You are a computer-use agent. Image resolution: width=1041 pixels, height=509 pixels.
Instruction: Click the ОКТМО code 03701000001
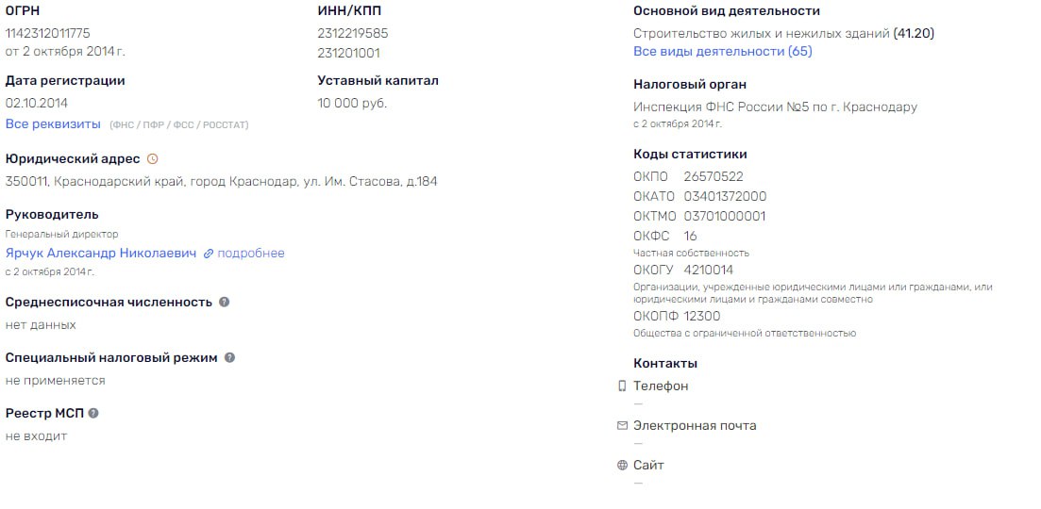point(724,216)
